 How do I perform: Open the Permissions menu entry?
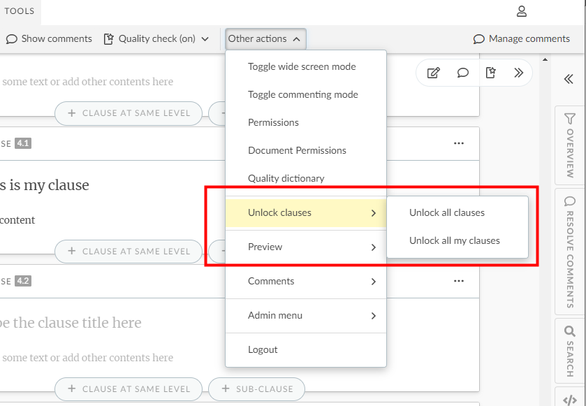pyautogui.click(x=306, y=122)
